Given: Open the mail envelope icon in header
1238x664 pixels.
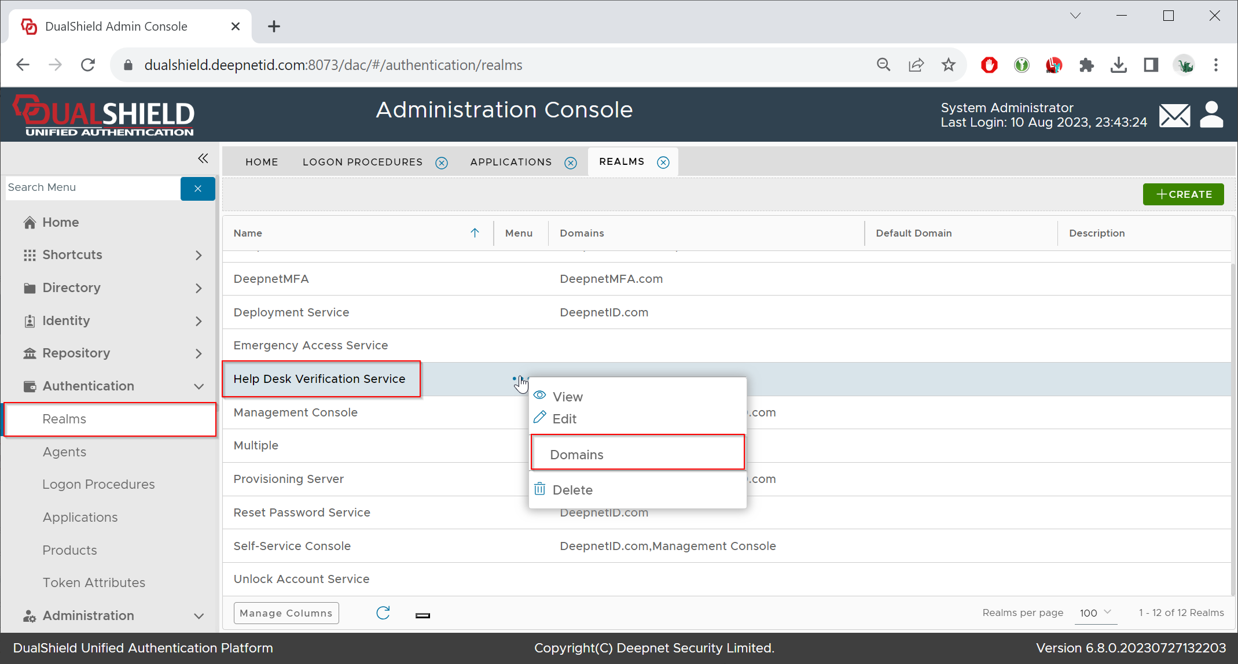Looking at the screenshot, I should point(1174,116).
